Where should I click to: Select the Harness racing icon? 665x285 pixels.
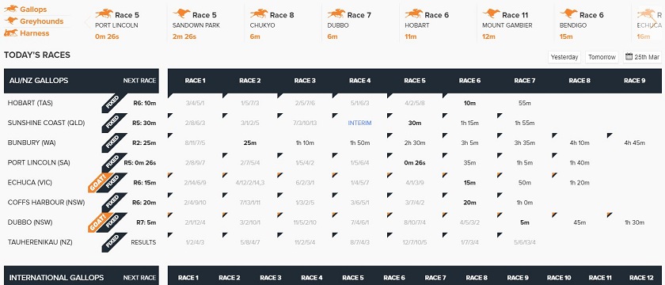pos(11,32)
